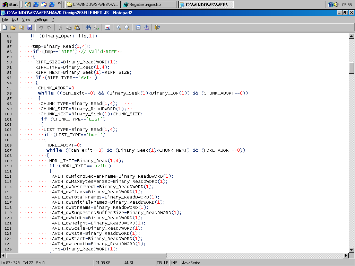Open Find with the binoculars icon

pos(88,28)
